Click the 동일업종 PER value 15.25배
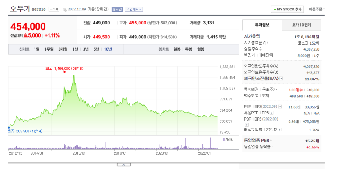The image size is (338, 169). click(312, 141)
